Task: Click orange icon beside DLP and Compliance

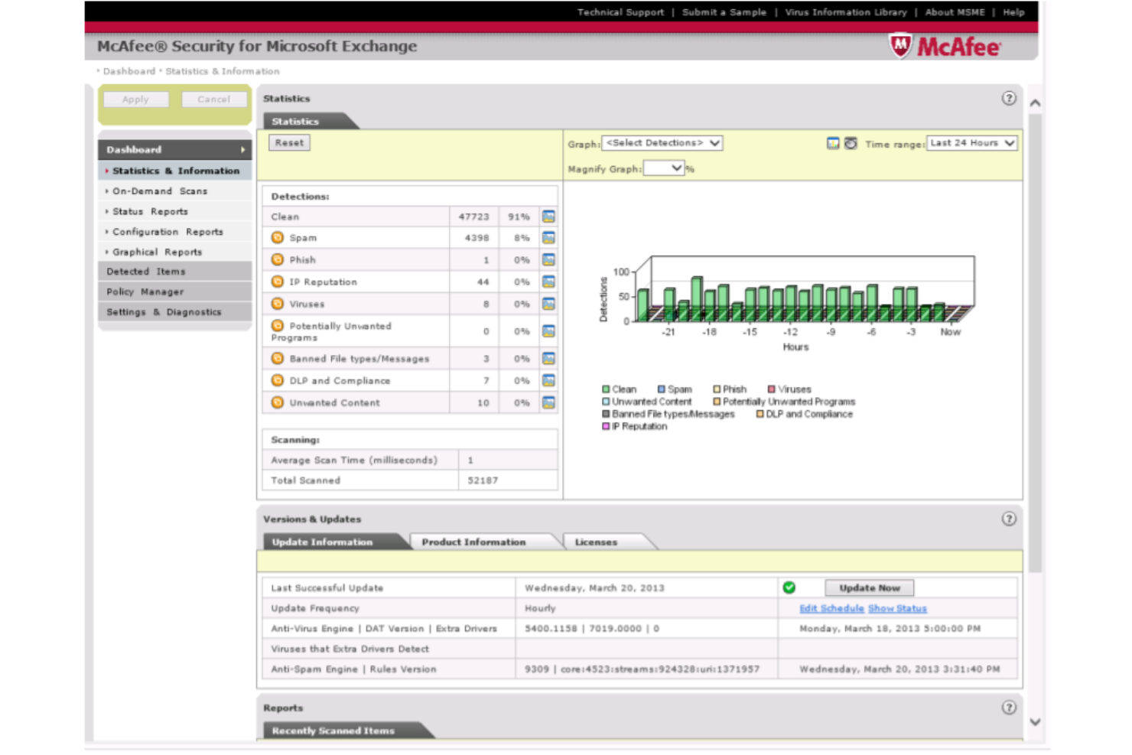Action: tap(278, 380)
